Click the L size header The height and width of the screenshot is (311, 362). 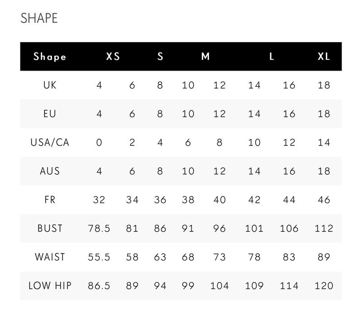271,56
